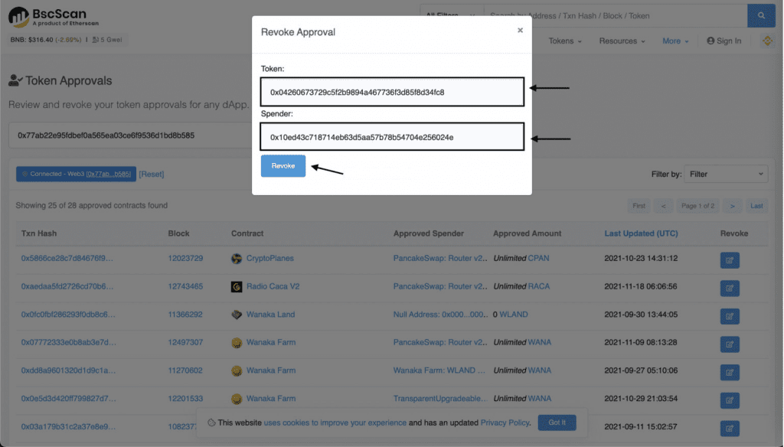Open txn hash 0x07772333e0b8ab3e7d…
Image resolution: width=784 pixels, height=447 pixels.
[68, 342]
